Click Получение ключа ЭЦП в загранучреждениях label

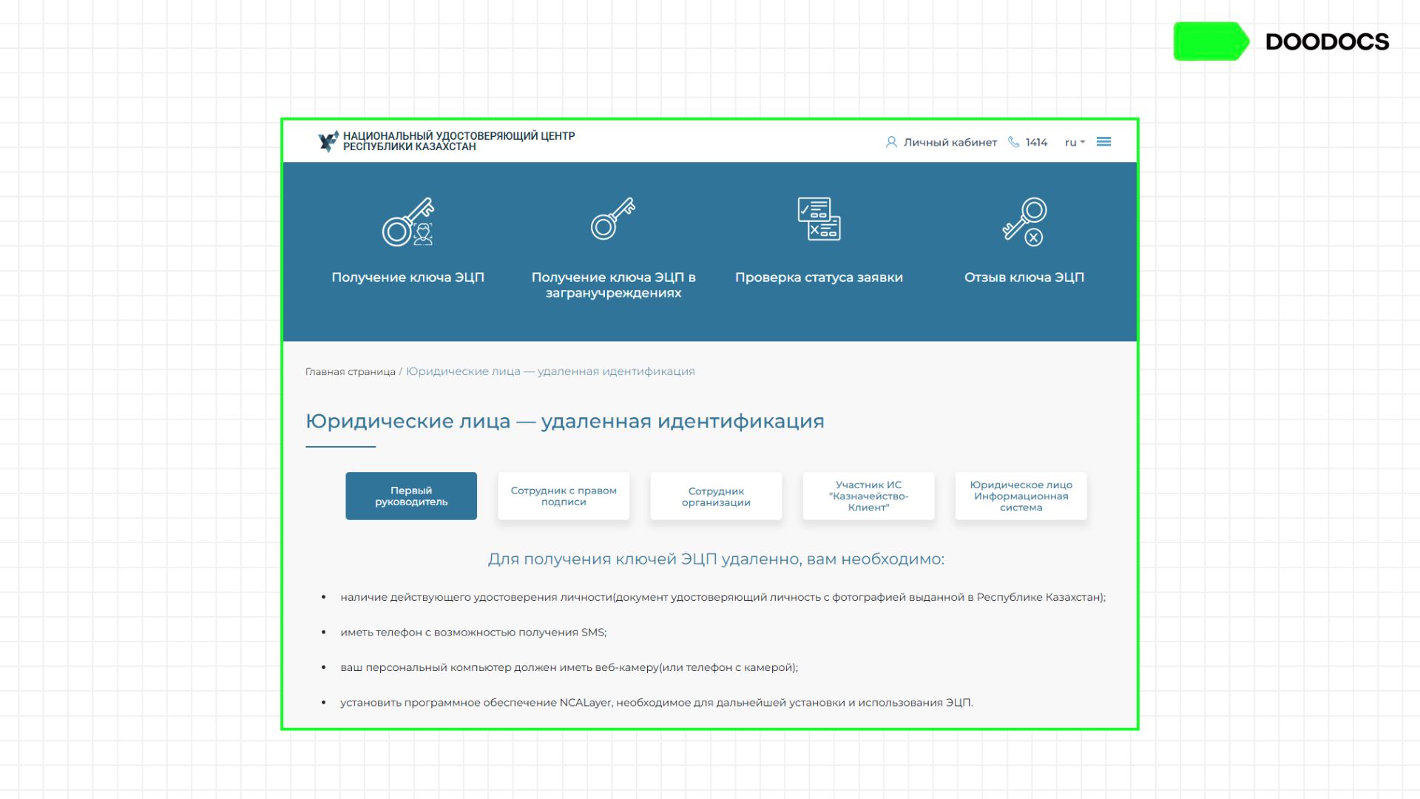pyautogui.click(x=613, y=285)
